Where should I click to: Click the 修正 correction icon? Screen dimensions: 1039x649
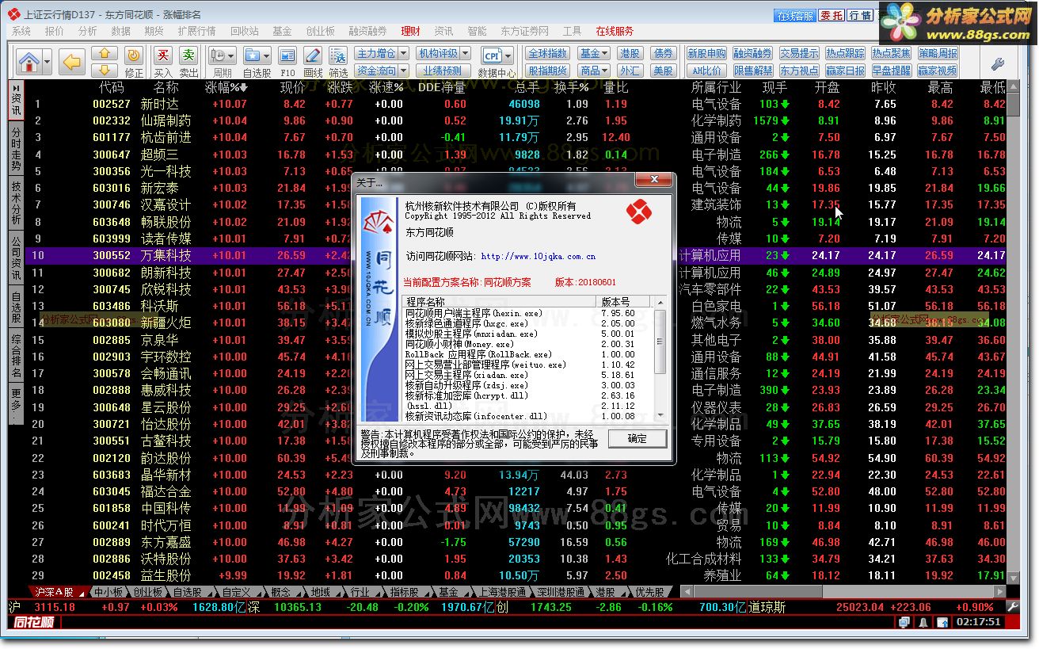click(x=134, y=62)
